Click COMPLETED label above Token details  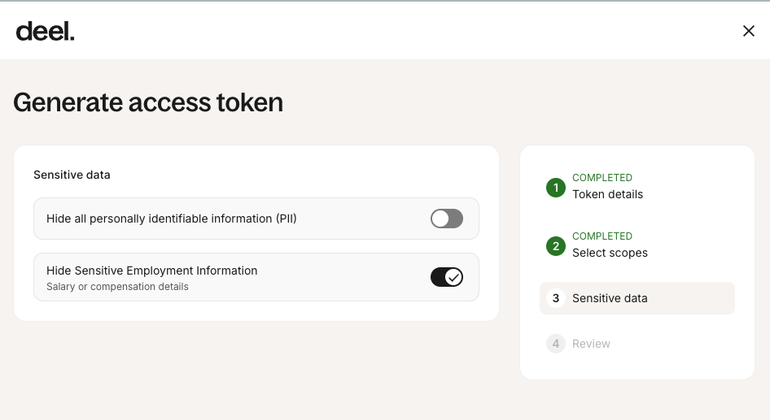pyautogui.click(x=602, y=178)
